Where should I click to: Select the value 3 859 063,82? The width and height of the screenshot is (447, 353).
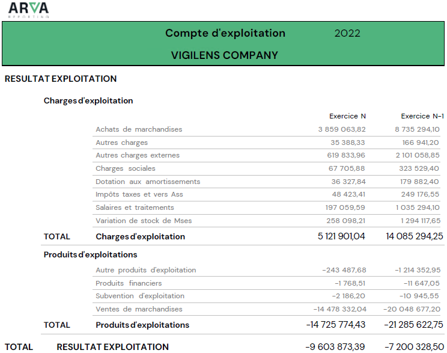[342, 129]
